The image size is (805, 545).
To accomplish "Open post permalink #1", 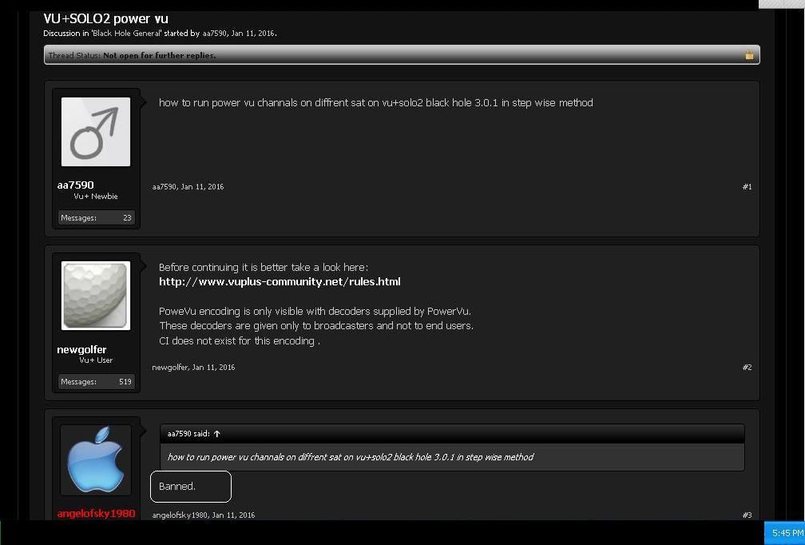I will point(747,187).
